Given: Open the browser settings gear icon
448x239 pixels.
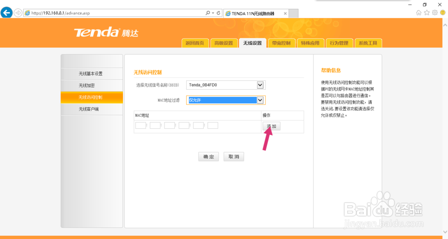Looking at the screenshot, I should [435, 13].
